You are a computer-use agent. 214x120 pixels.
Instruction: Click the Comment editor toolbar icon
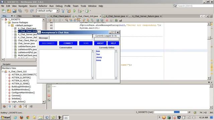click(116, 20)
